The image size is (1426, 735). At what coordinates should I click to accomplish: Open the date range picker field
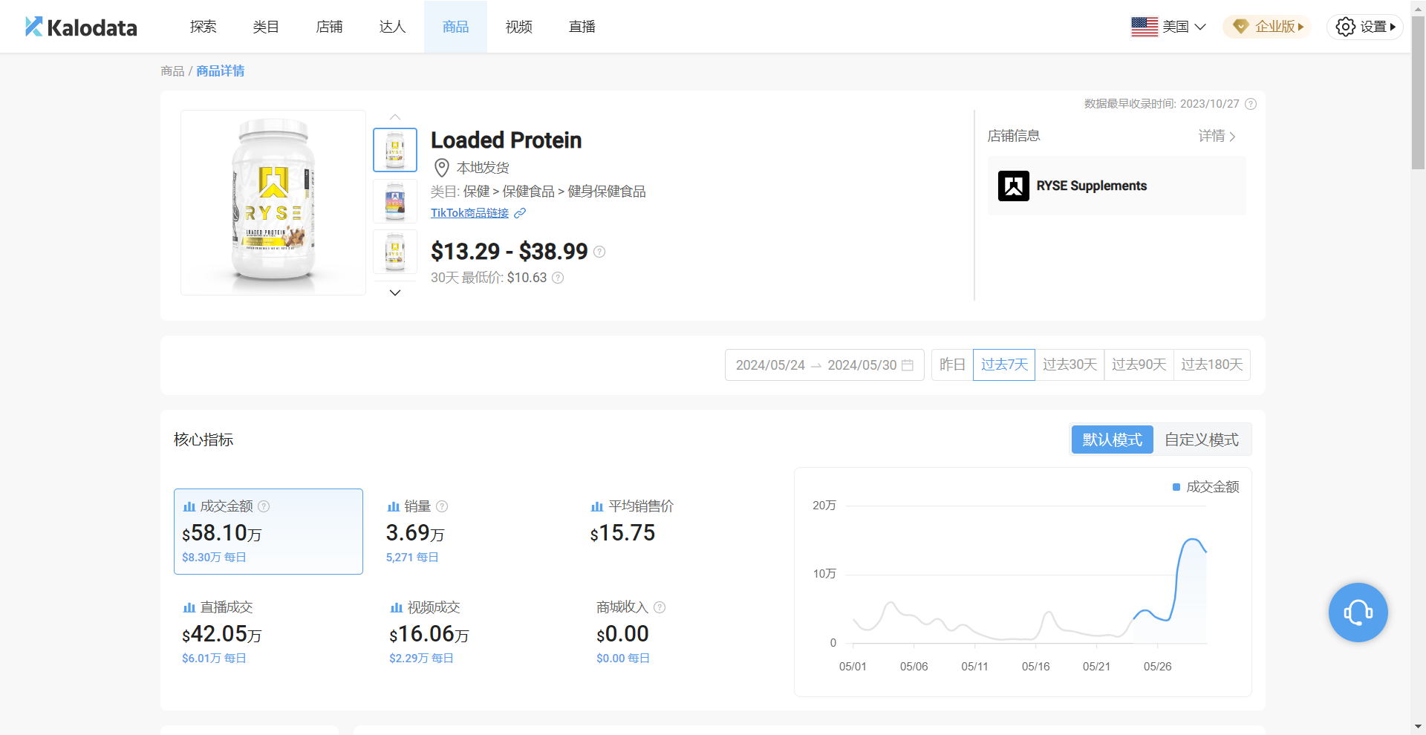(824, 365)
